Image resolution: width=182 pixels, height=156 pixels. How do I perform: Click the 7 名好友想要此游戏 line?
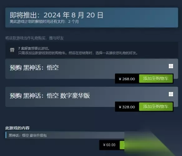click(34, 48)
